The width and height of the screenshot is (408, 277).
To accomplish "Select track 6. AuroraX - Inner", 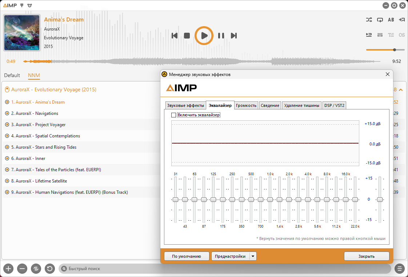I will click(x=81, y=158).
